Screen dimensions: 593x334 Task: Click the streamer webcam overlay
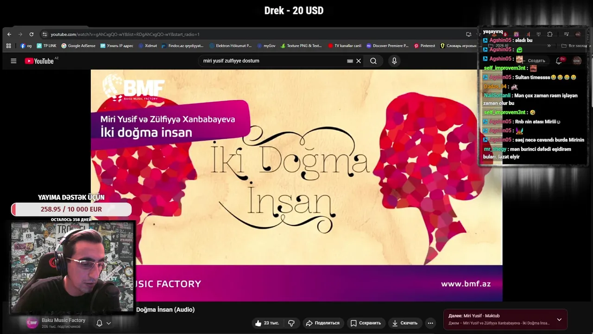pos(72,268)
